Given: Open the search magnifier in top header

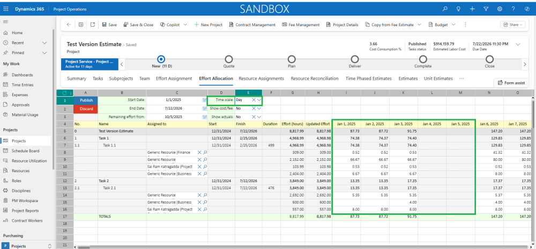Looking at the screenshot, I should [x=444, y=9].
